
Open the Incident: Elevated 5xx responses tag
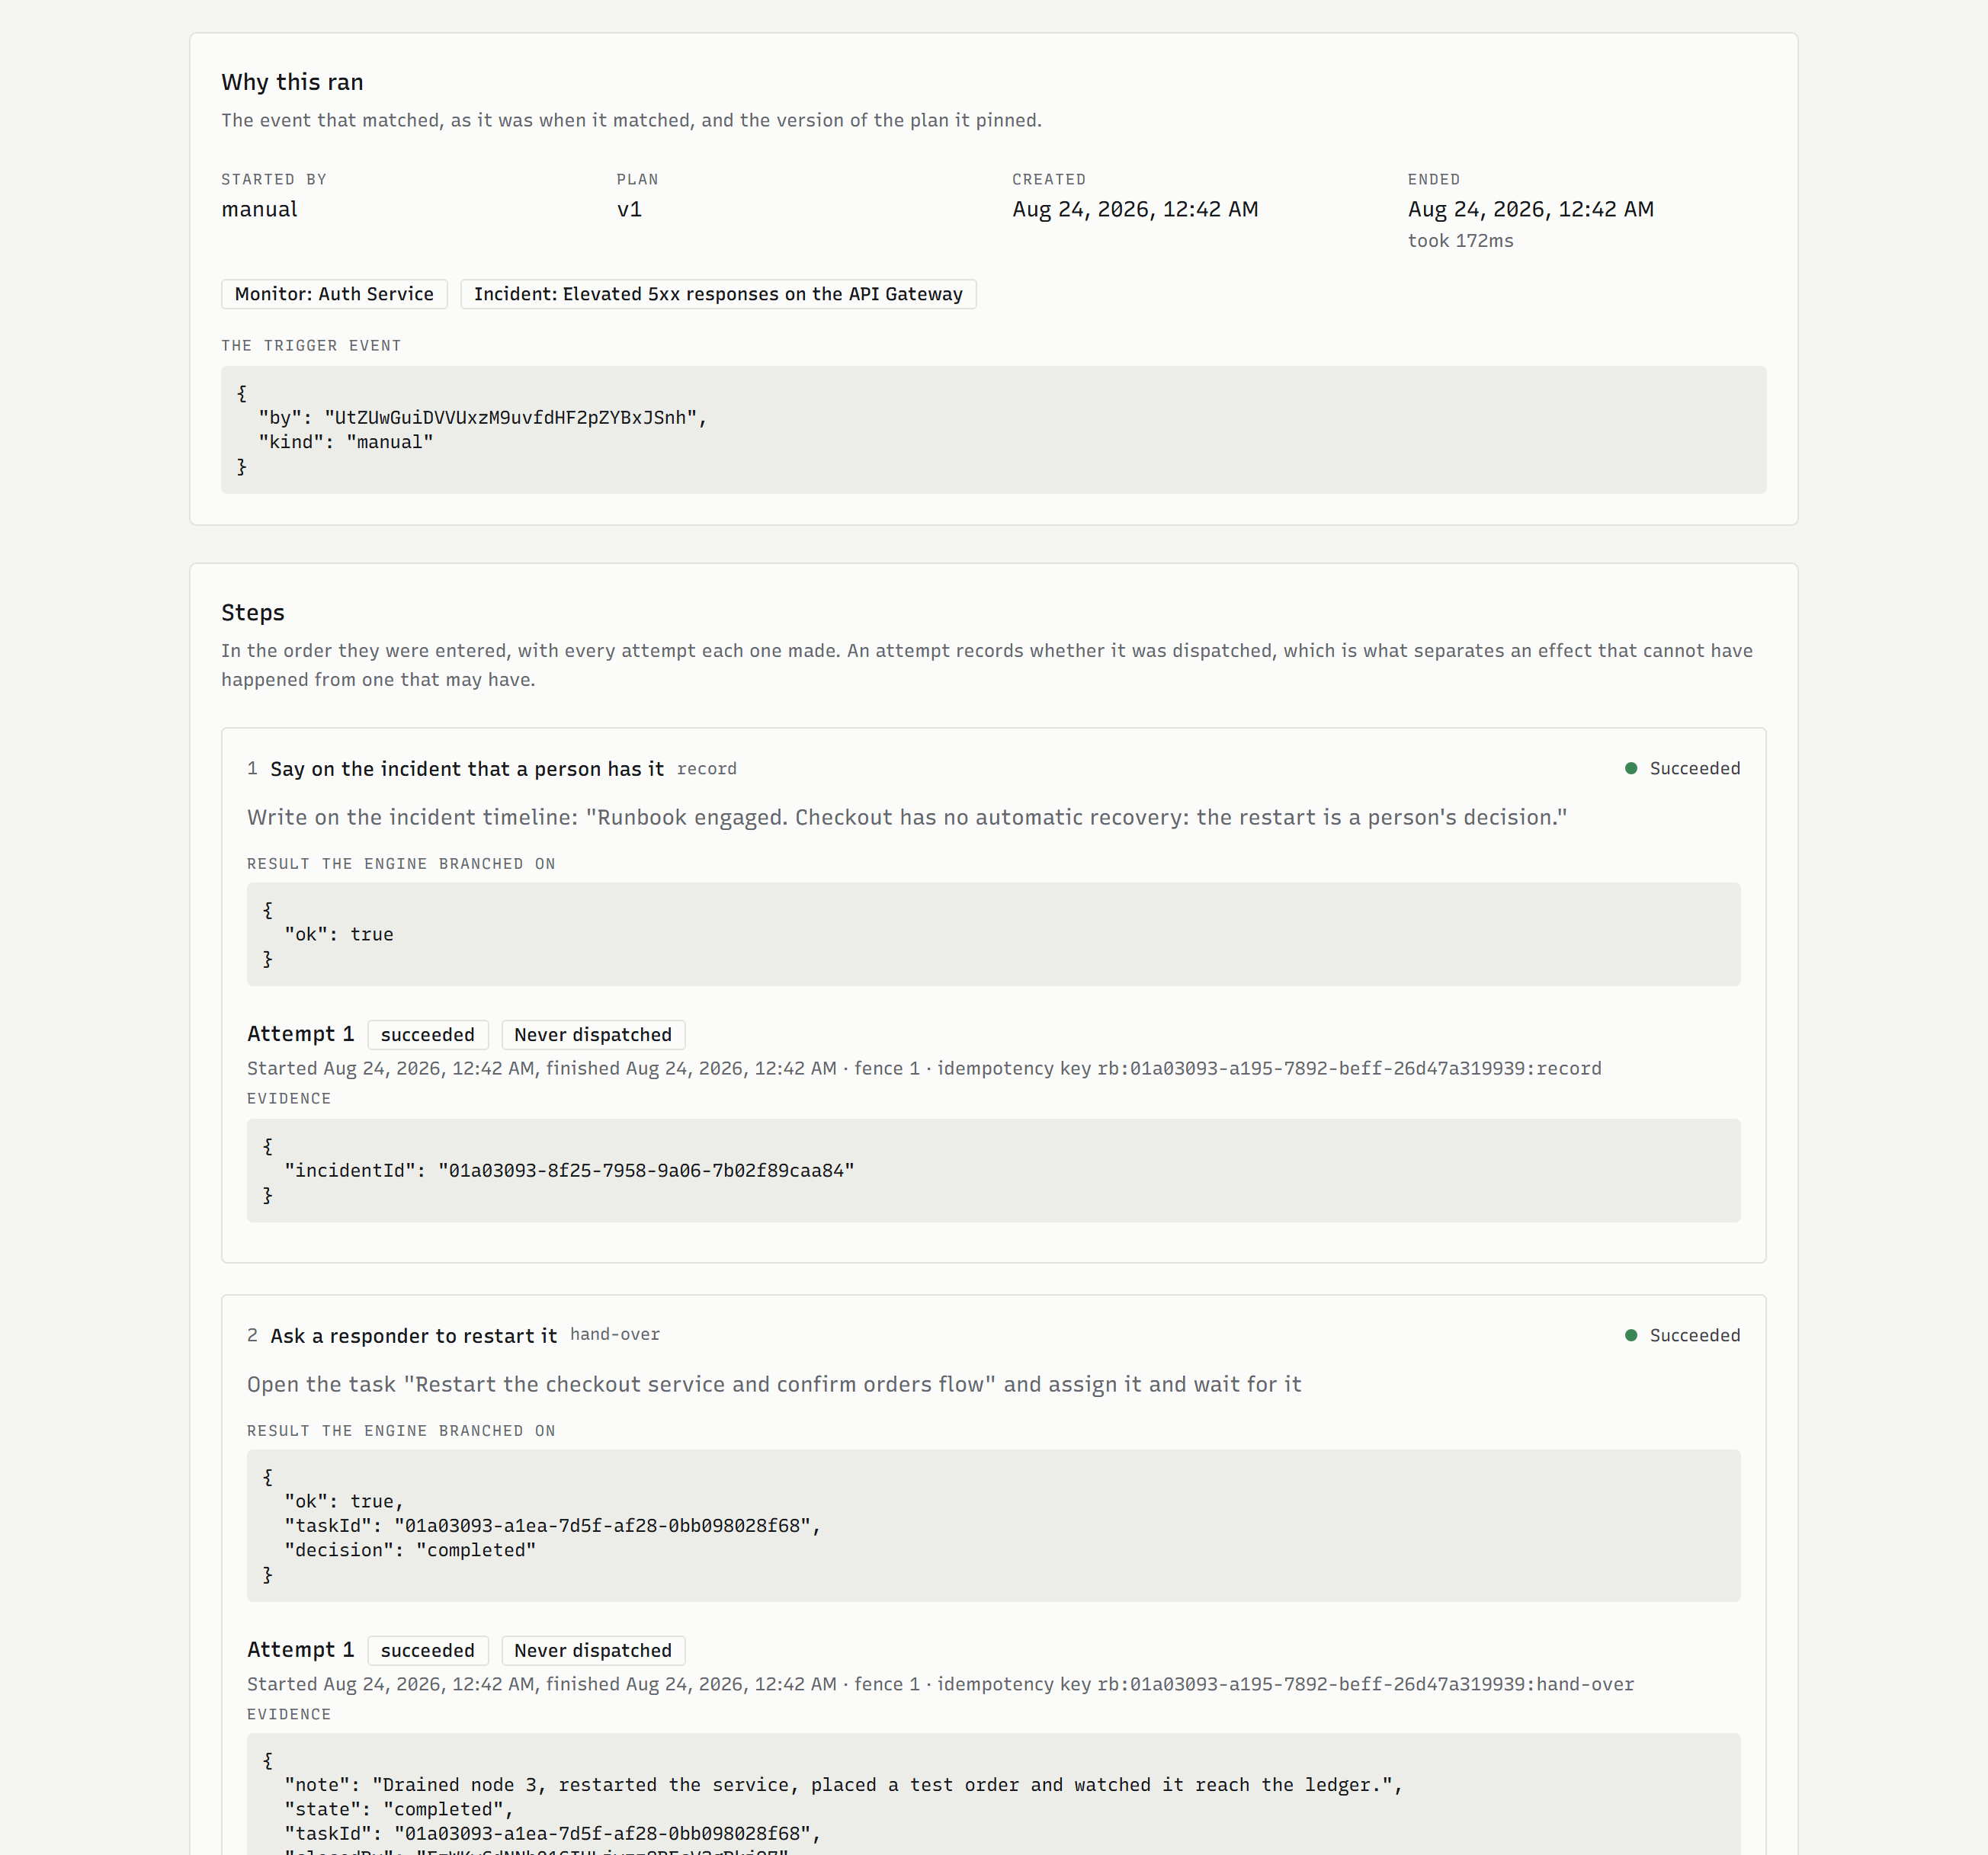pos(718,294)
